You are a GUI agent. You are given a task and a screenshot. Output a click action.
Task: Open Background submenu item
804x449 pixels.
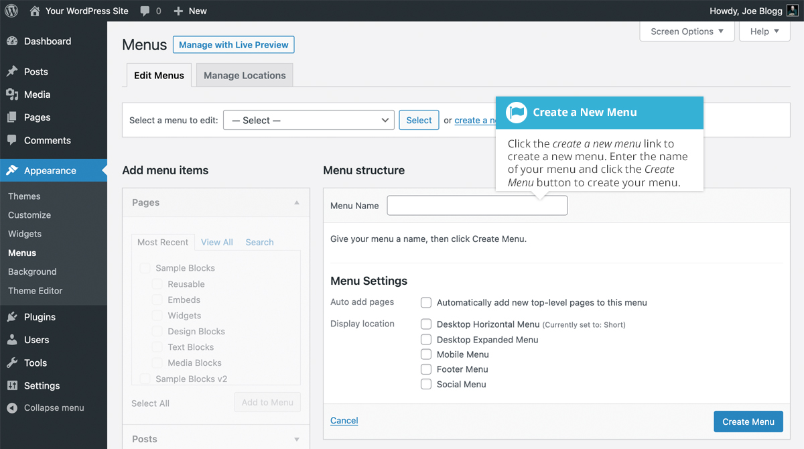point(32,271)
